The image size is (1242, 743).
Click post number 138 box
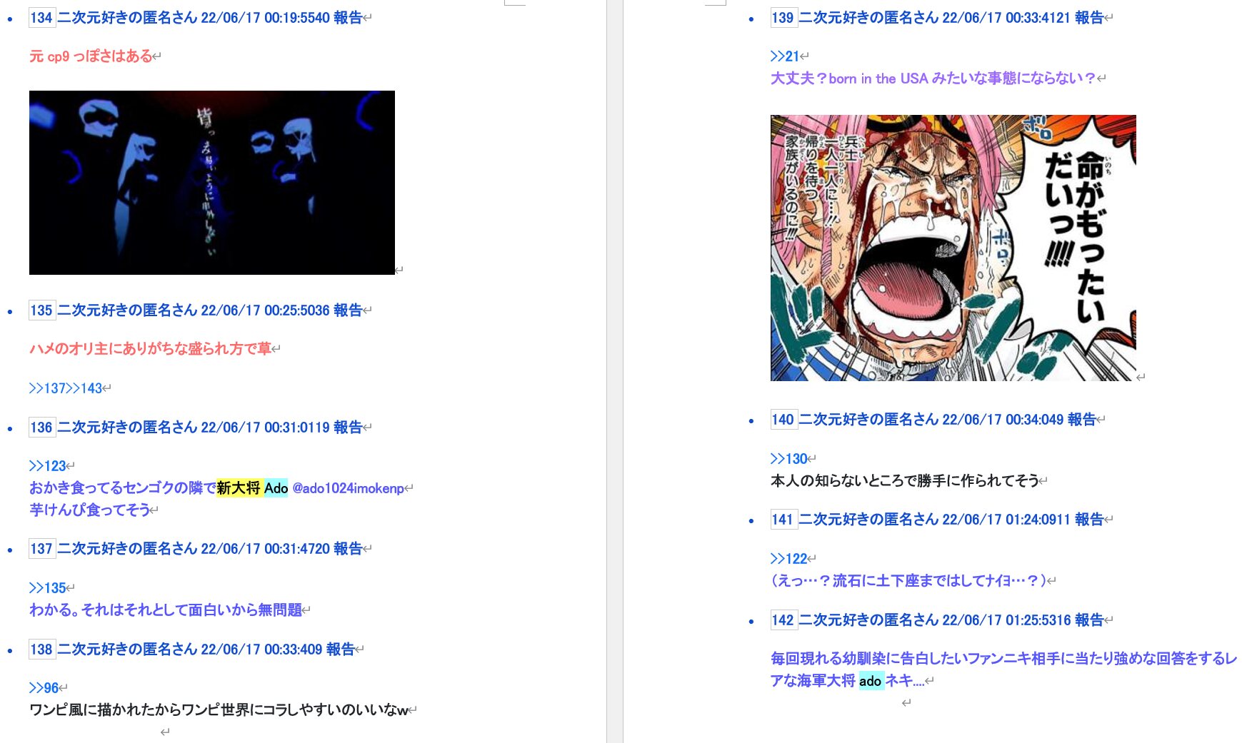point(41,650)
